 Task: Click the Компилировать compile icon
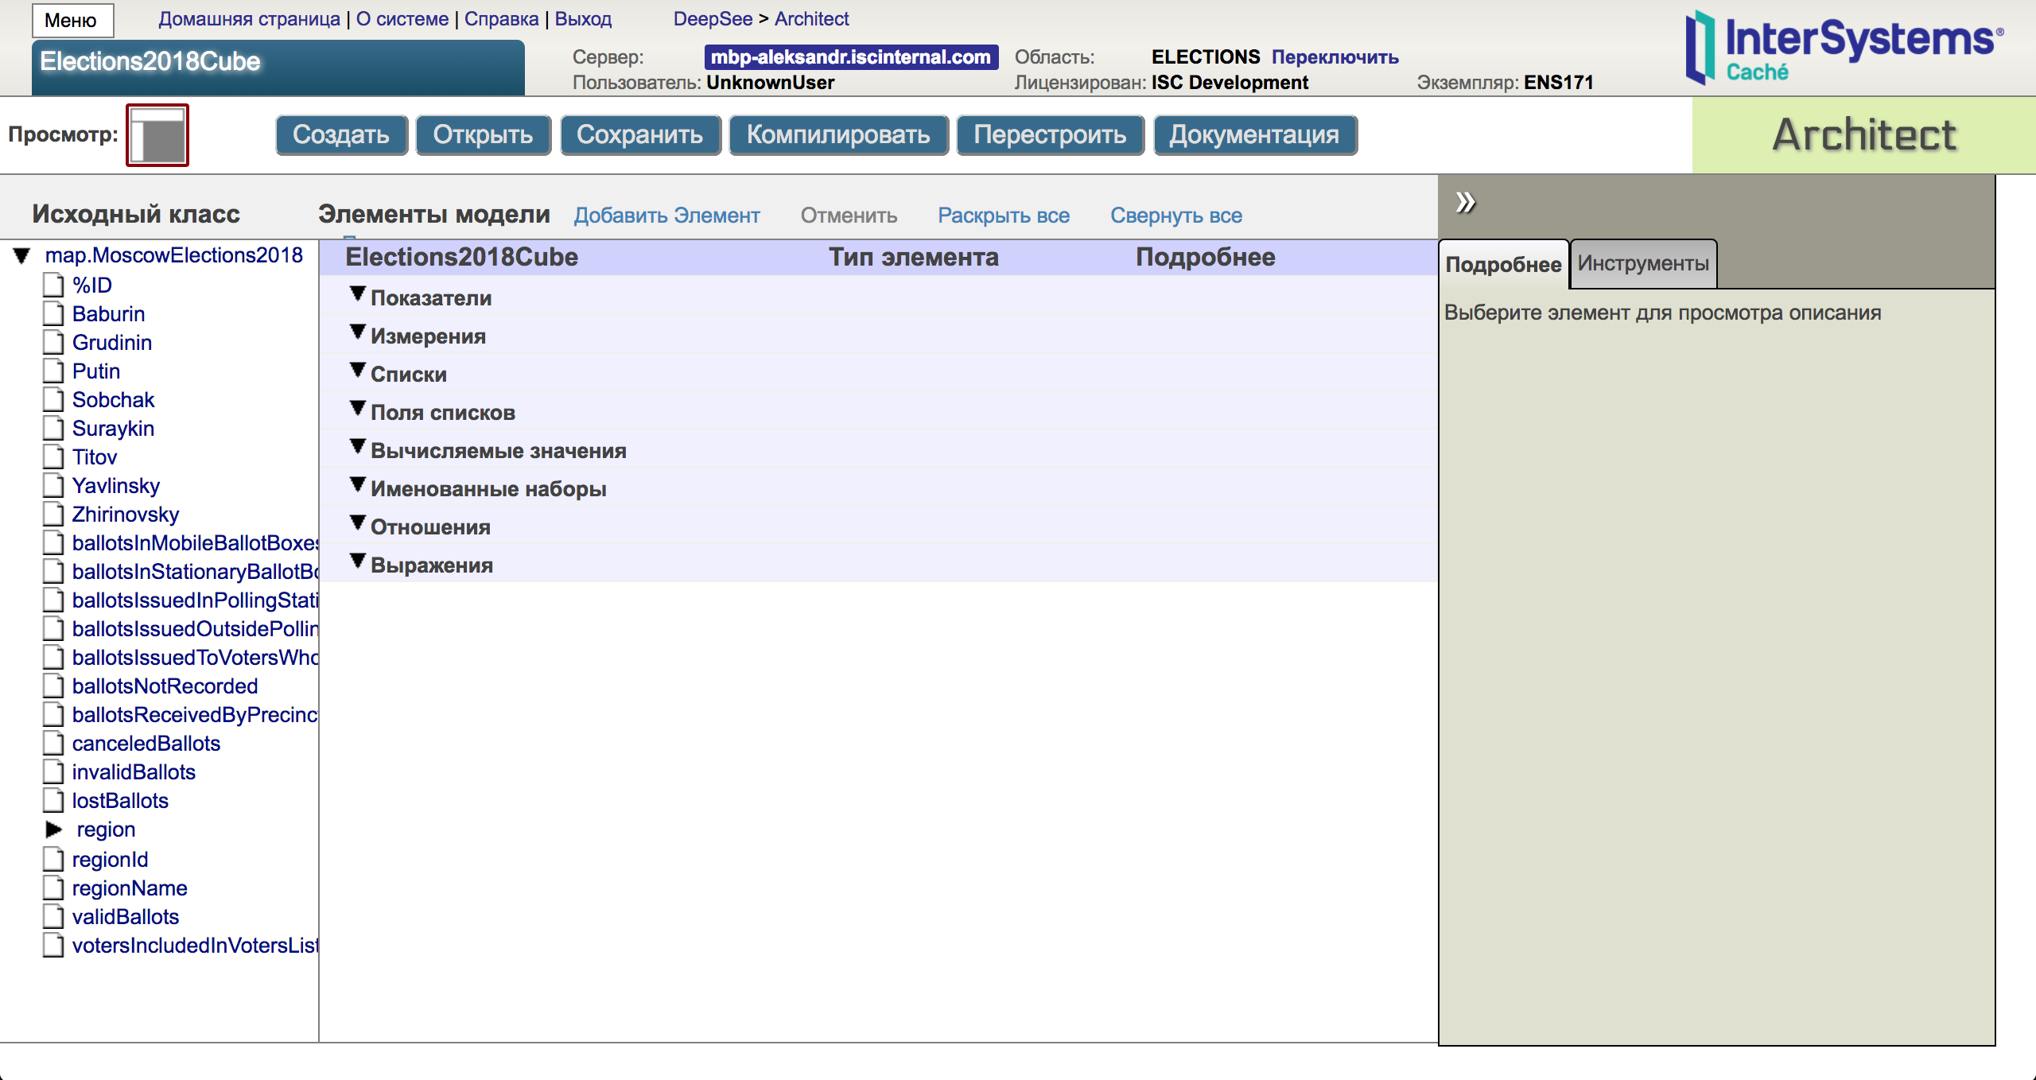pos(836,134)
